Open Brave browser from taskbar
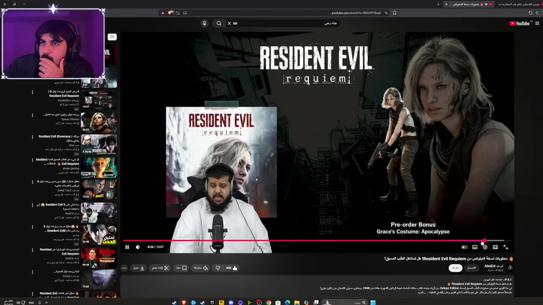This screenshot has width=543, height=305. pyautogui.click(x=184, y=302)
